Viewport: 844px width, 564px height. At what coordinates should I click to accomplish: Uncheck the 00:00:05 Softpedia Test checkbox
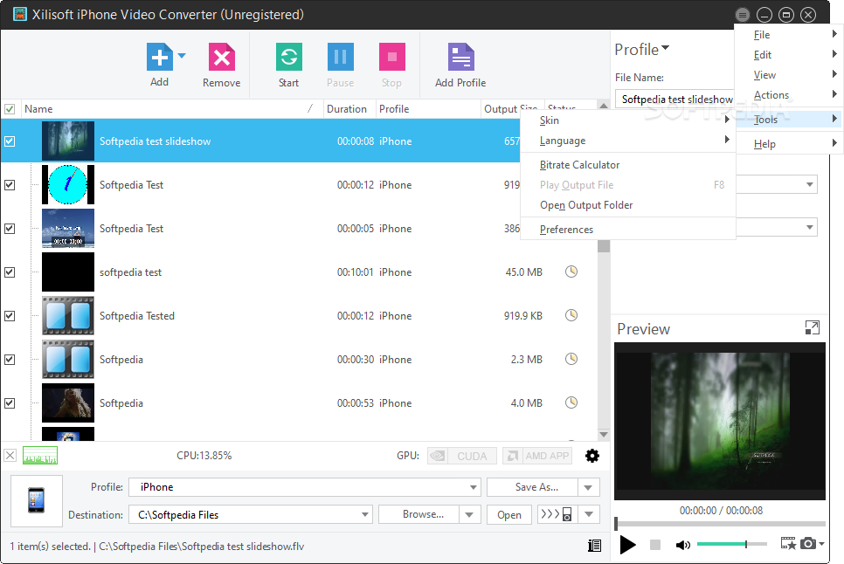pos(10,229)
